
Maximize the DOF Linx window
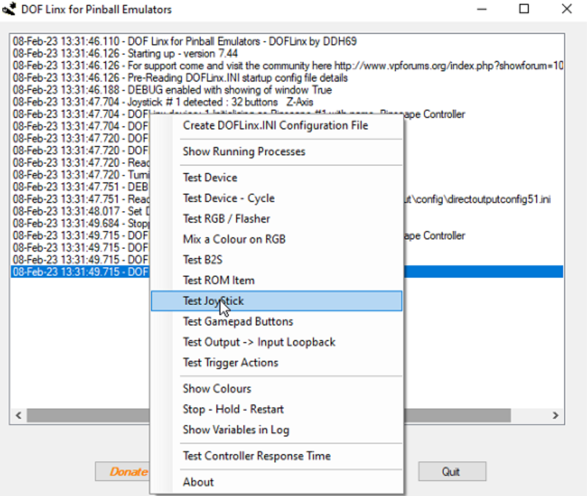click(524, 9)
